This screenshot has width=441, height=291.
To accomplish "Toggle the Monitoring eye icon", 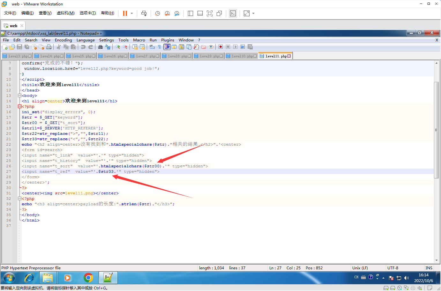I will pyautogui.click(x=211, y=47).
